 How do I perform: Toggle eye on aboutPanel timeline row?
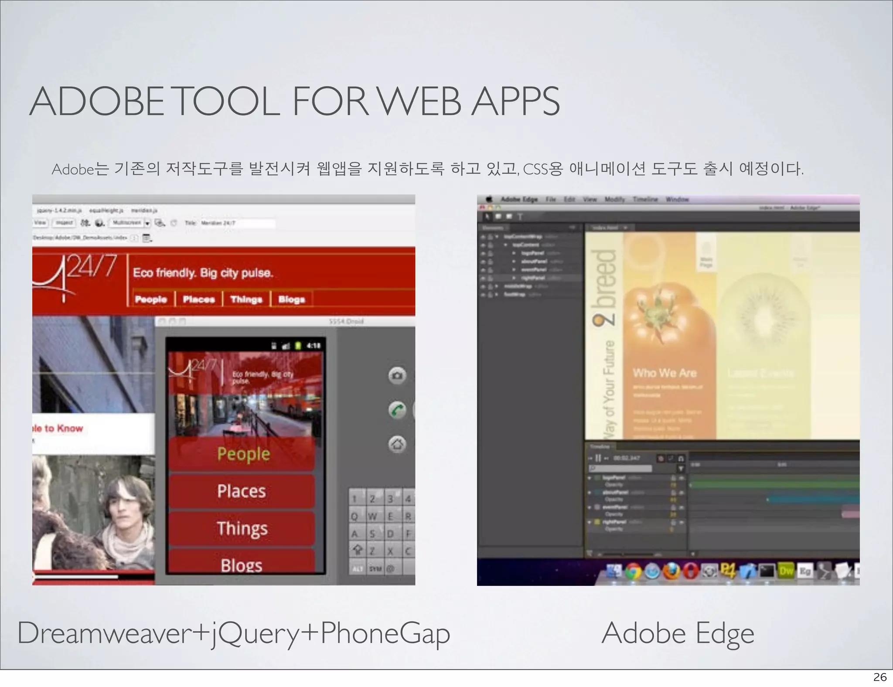pos(681,493)
